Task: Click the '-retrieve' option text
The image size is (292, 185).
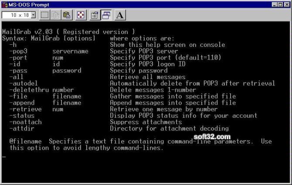Action: (26, 109)
